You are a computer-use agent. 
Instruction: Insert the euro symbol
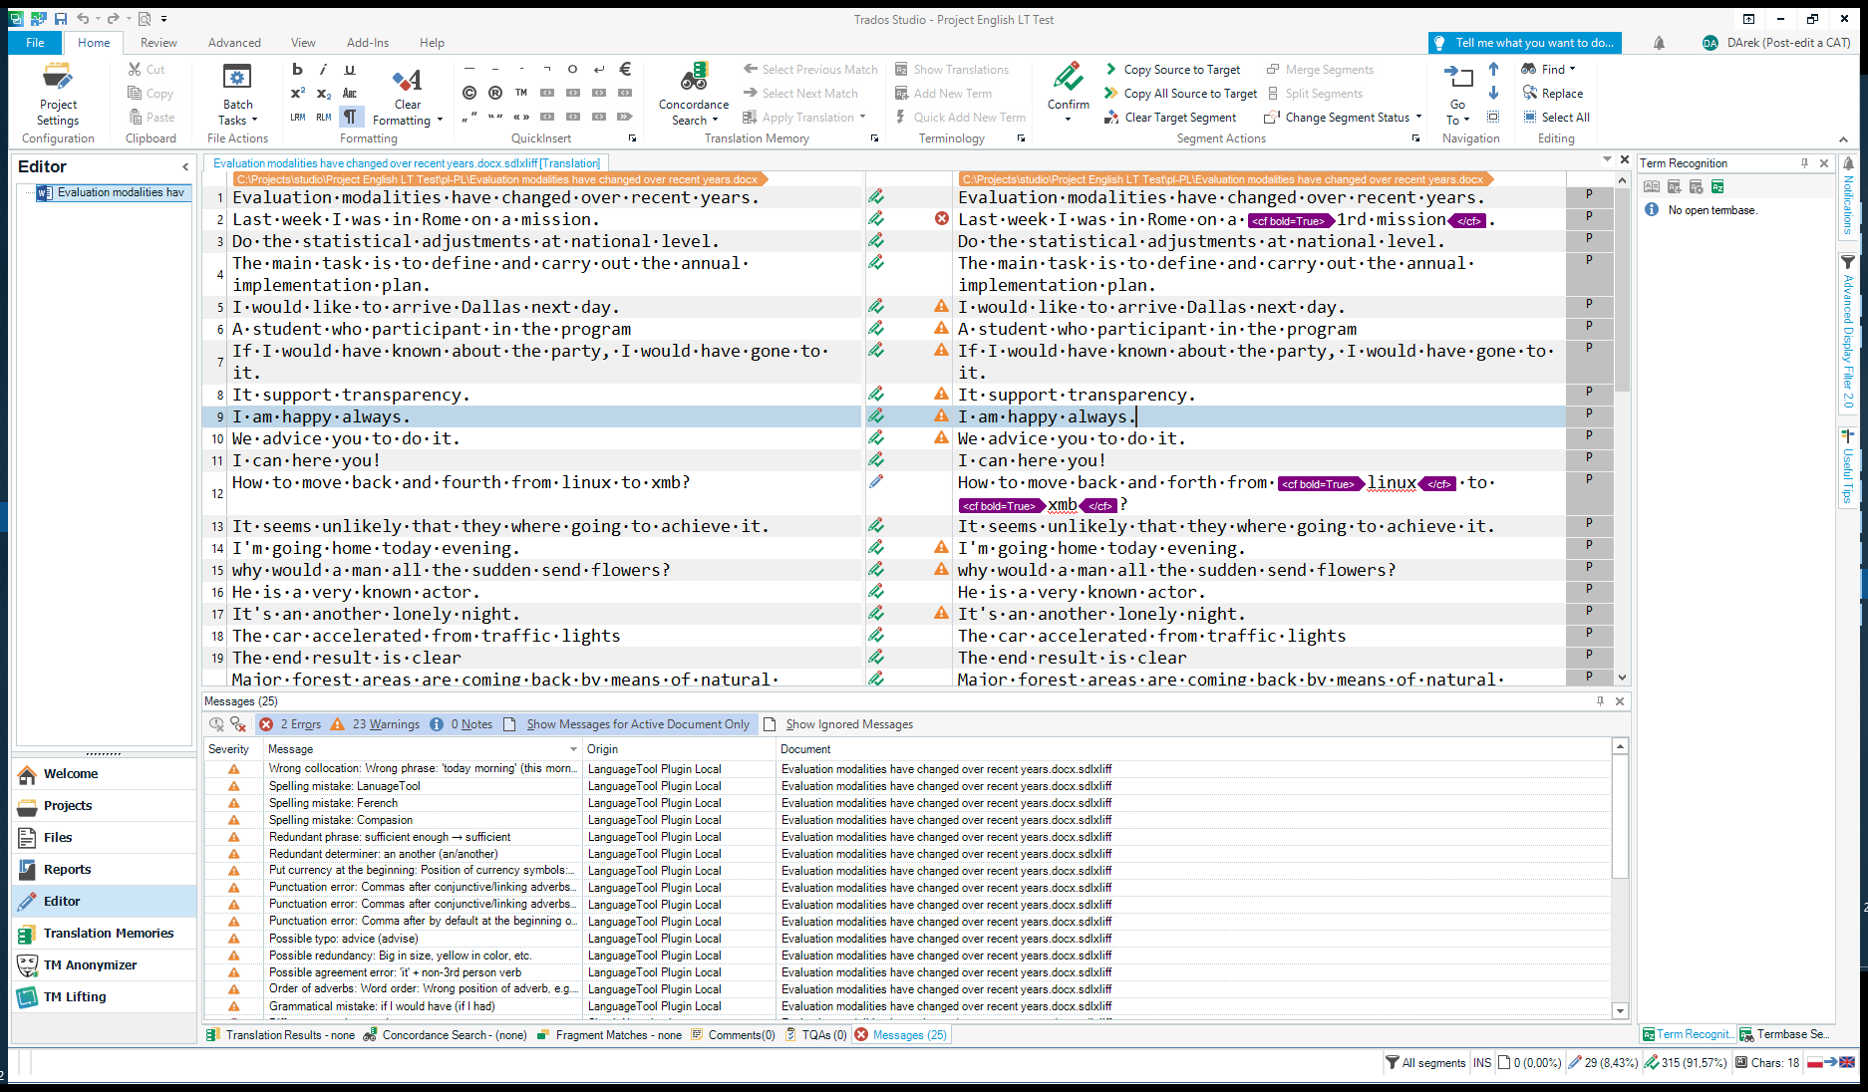pos(625,70)
